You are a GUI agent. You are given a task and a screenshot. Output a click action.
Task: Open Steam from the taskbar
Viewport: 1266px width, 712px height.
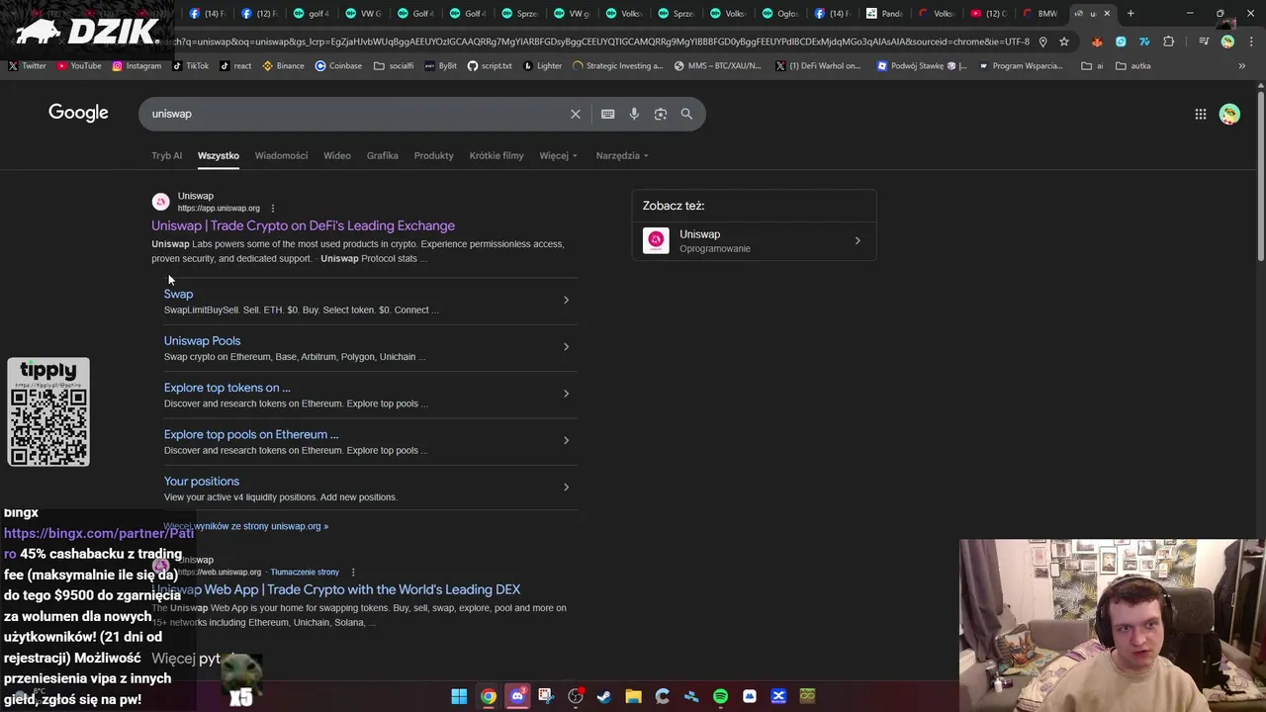click(x=604, y=696)
